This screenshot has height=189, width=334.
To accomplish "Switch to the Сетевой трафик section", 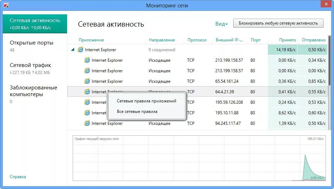I will click(x=31, y=68).
